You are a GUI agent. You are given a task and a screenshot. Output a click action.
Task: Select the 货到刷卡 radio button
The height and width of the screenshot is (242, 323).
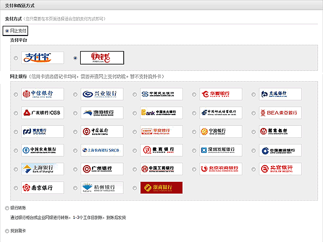click(x=7, y=231)
